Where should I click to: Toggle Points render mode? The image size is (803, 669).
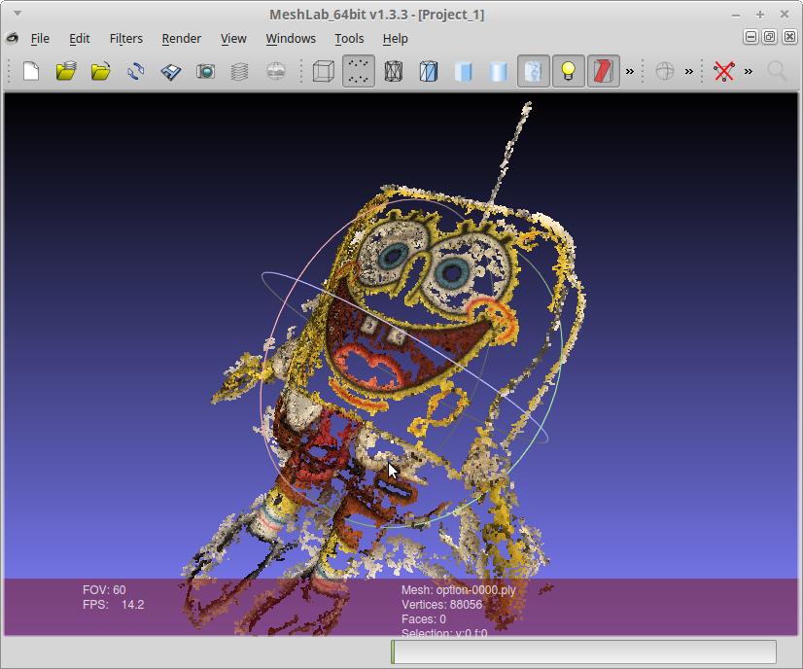click(359, 71)
